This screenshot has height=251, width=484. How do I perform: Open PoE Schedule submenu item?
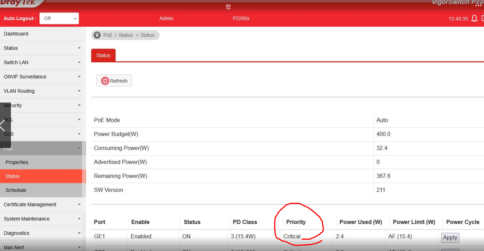pos(16,190)
